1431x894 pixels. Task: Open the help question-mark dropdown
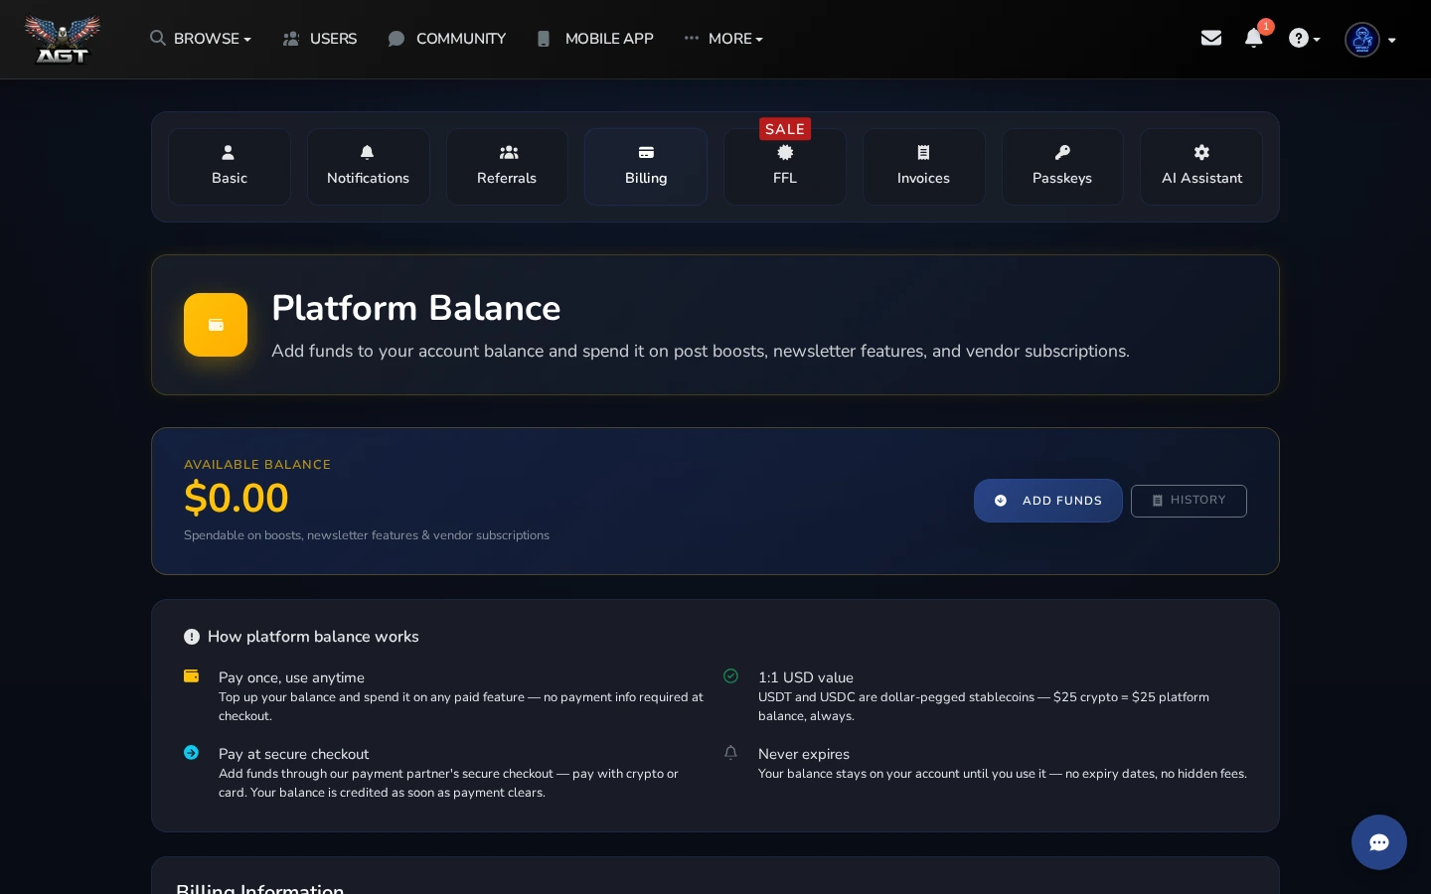(x=1304, y=39)
